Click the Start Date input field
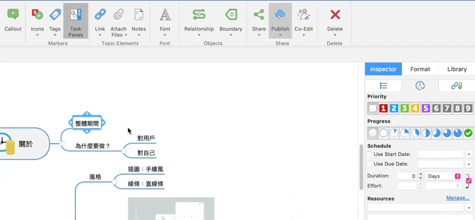 pyautogui.click(x=441, y=154)
